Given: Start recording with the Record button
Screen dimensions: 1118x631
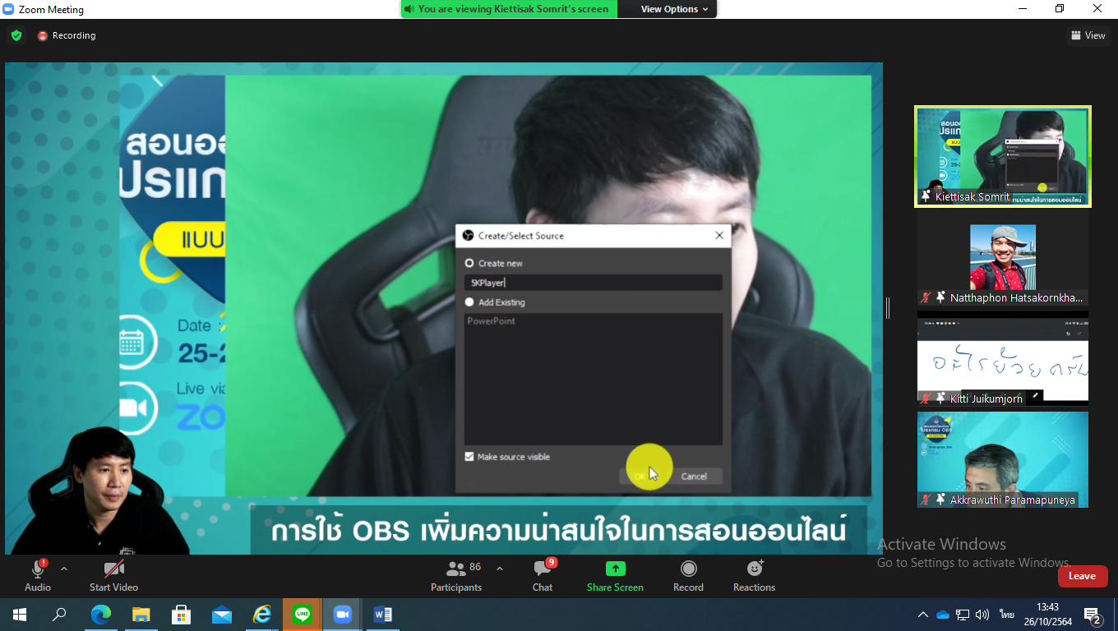Looking at the screenshot, I should (688, 575).
